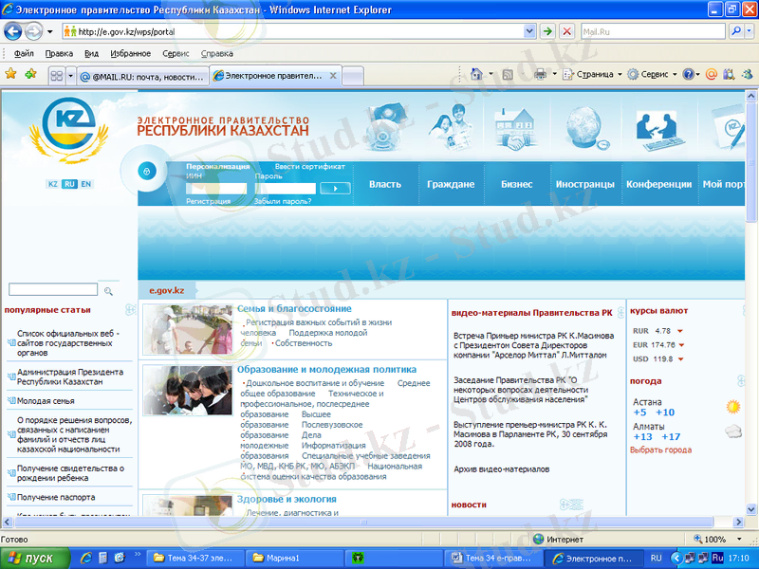This screenshot has height=569, width=759.
Task: Switch site language to EN
Action: 85,184
